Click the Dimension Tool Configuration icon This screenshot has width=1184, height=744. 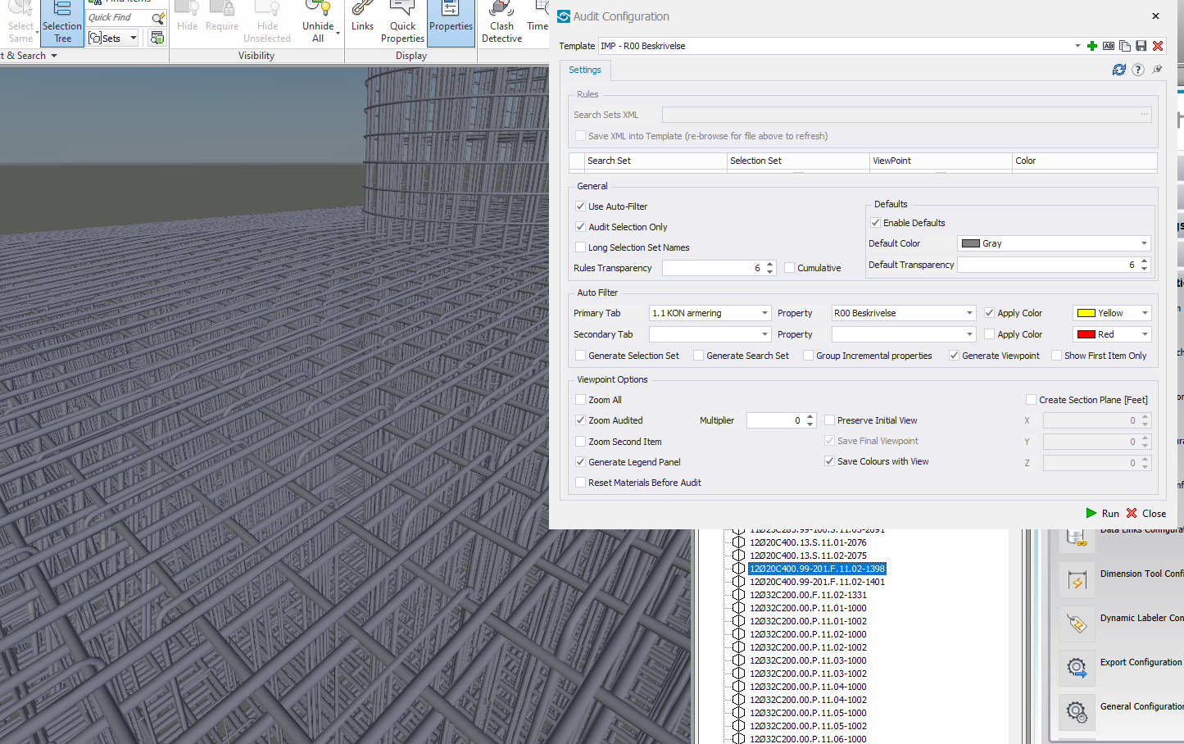(1077, 579)
